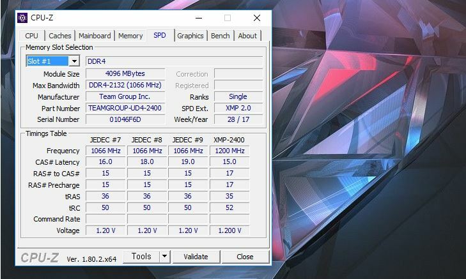Click the Validate button
This screenshot has width=466, height=279.
pyautogui.click(x=196, y=257)
